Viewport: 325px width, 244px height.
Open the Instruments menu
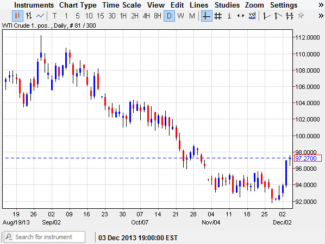[x=34, y=5]
